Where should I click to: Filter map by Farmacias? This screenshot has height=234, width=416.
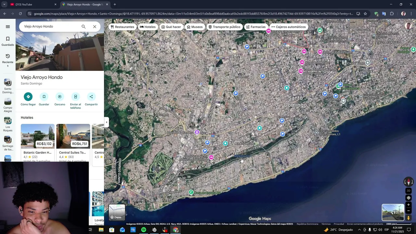(256, 27)
